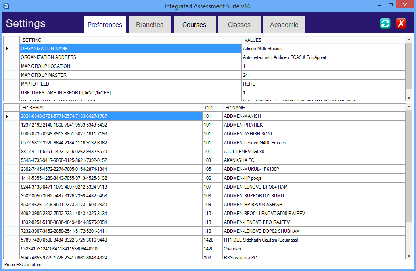Select the MAP GROUP LOCATION setting

pyautogui.click(x=131, y=66)
